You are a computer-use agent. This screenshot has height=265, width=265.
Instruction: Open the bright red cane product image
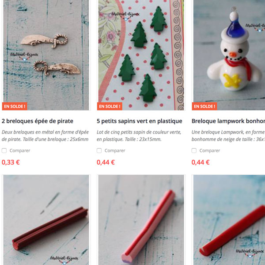pyautogui.click(x=229, y=220)
